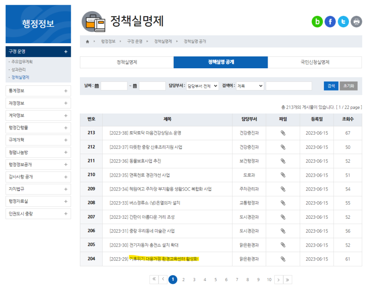Download attachment for post 208
Image resolution: width=384 pixels, height=291 pixels.
pos(283,203)
